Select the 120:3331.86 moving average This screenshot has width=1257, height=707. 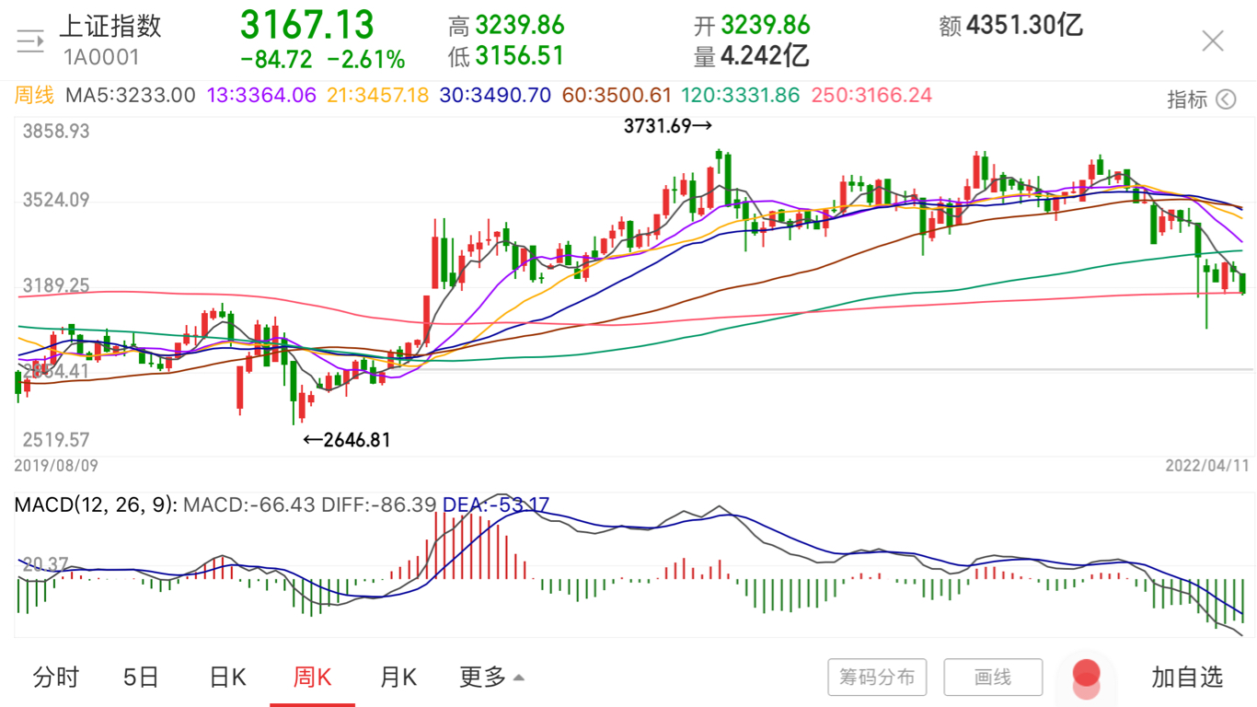[741, 95]
